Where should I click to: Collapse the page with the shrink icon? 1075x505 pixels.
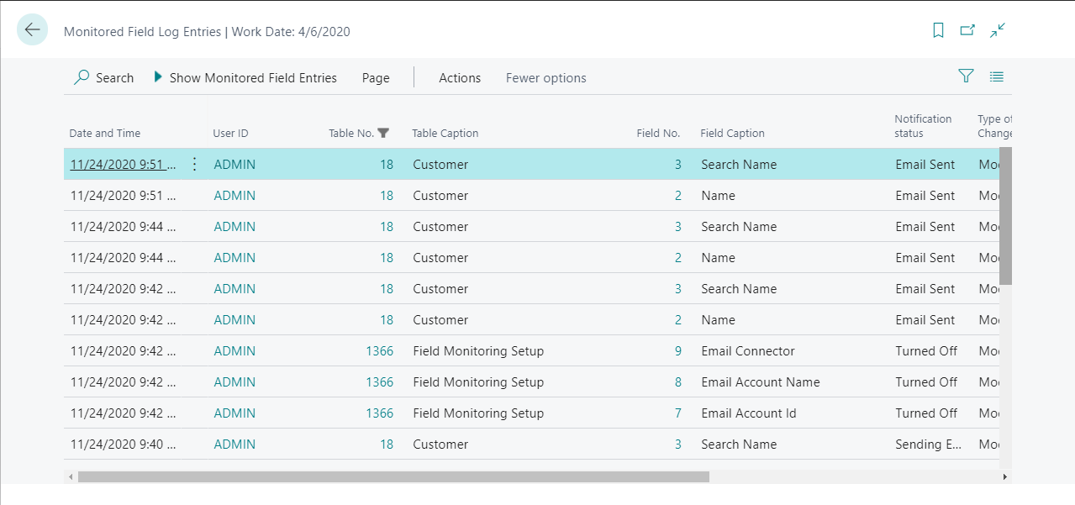(997, 29)
